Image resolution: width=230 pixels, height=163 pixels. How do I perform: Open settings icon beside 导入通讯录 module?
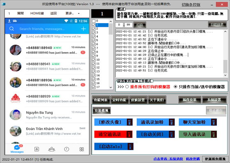tap(214, 134)
